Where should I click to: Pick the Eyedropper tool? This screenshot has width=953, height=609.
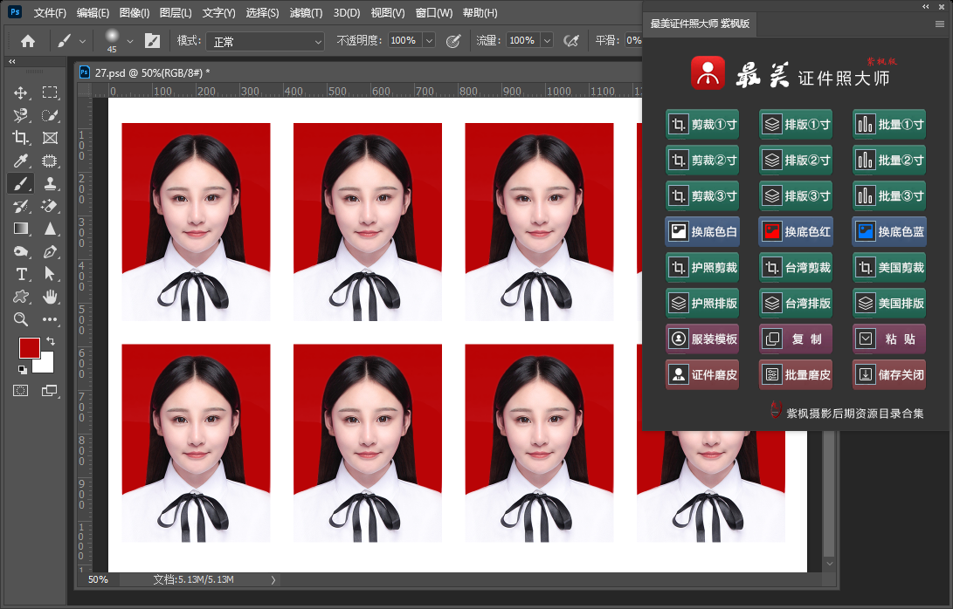point(21,161)
